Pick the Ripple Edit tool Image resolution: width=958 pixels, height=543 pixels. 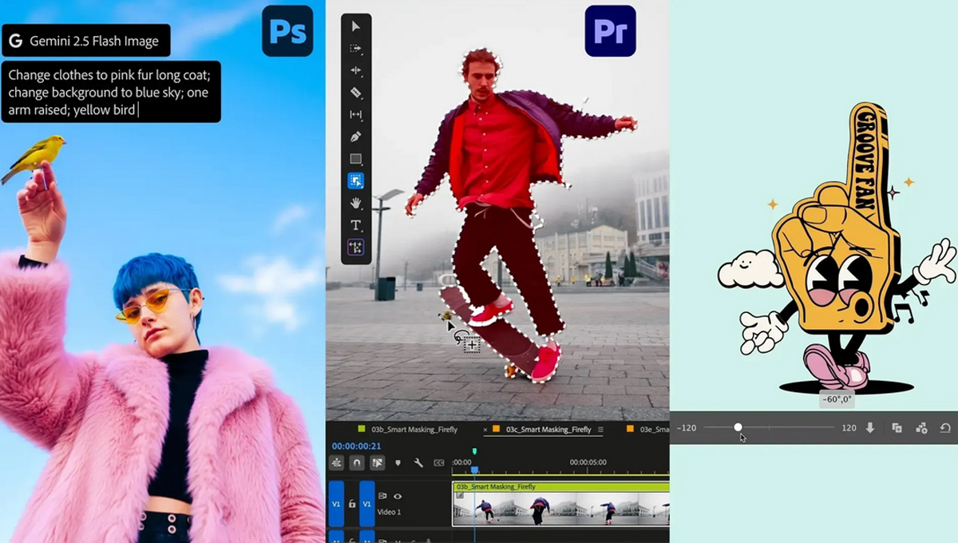pyautogui.click(x=356, y=71)
